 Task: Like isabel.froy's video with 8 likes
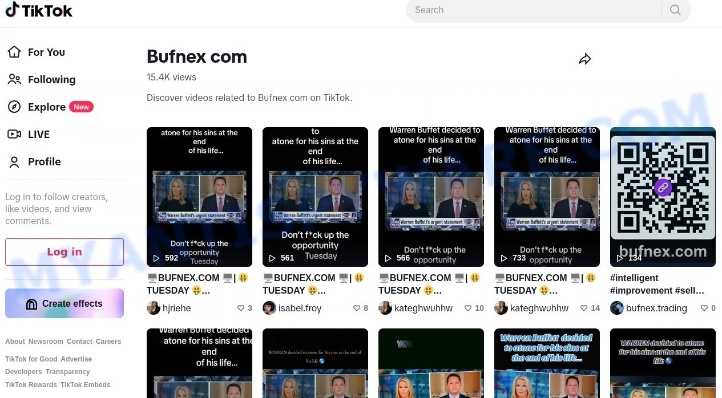357,308
